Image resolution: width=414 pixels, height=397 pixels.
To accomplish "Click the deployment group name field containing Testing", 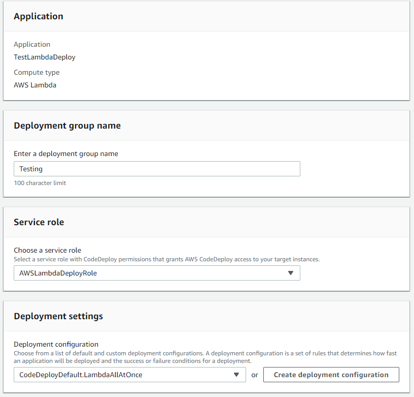I will pyautogui.click(x=157, y=169).
